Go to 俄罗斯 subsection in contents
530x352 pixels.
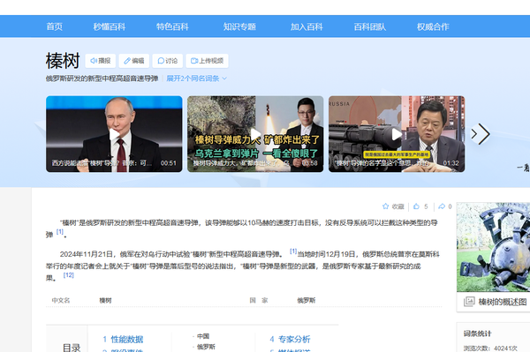(206, 347)
